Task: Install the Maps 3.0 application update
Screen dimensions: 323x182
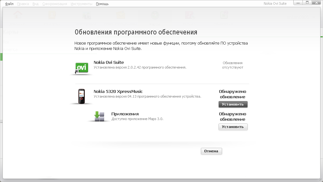Action: coord(233,127)
